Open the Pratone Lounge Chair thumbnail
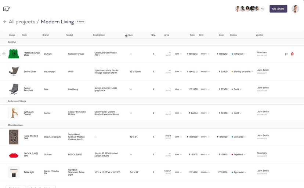The height and width of the screenshot is (188, 304). (14, 54)
